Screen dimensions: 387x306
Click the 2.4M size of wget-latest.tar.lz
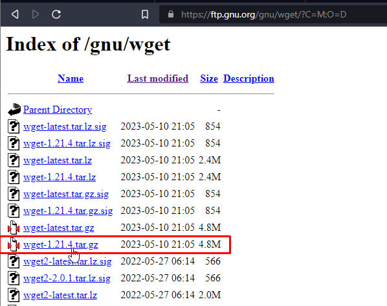[x=210, y=160]
